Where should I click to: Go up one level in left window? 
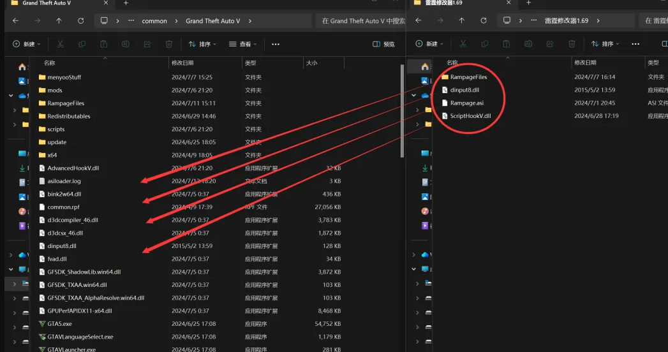point(59,21)
